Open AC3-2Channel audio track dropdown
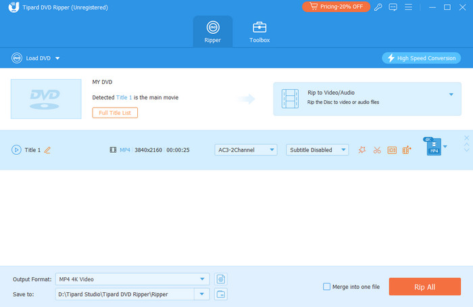The image size is (473, 307). point(246,149)
